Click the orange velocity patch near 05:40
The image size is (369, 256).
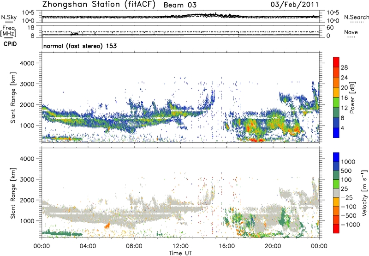pos(107,226)
